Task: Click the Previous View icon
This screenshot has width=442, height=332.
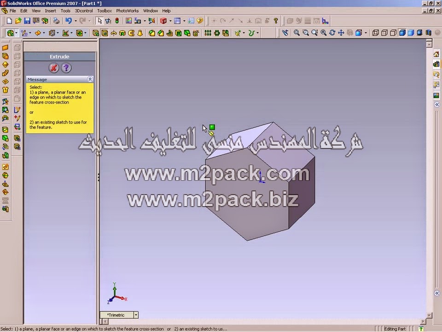Action: [x=285, y=33]
